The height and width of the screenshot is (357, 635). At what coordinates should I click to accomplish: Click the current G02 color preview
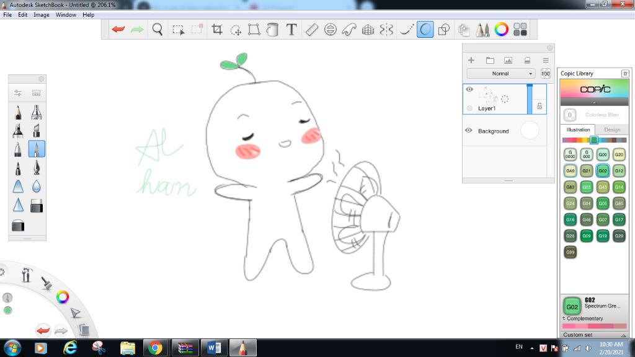coord(572,306)
